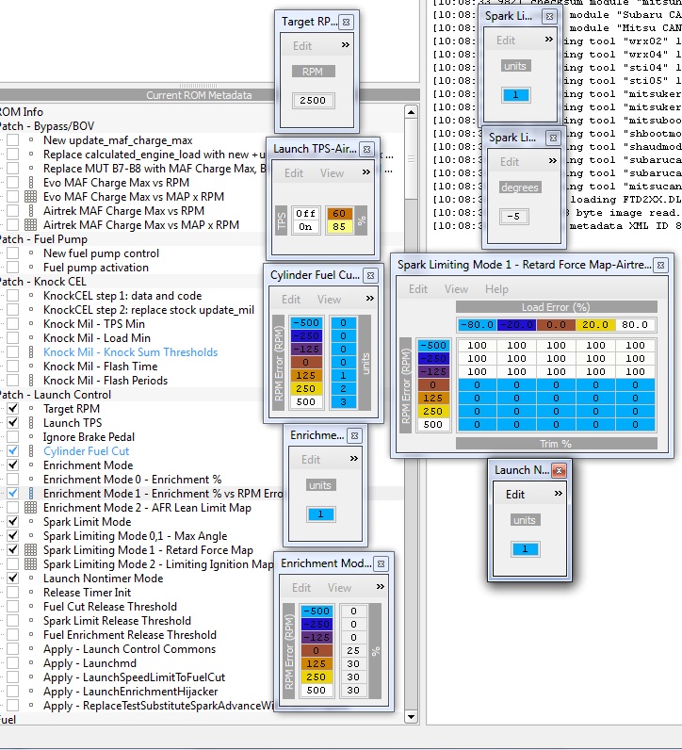Screen dimensions: 682x750
Task: Click metadata list scrollbar down arrow
Action: (411, 717)
